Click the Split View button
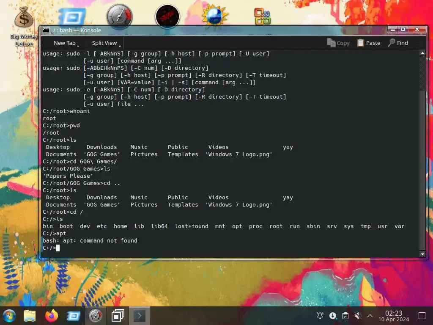This screenshot has width=433, height=325. tap(104, 43)
